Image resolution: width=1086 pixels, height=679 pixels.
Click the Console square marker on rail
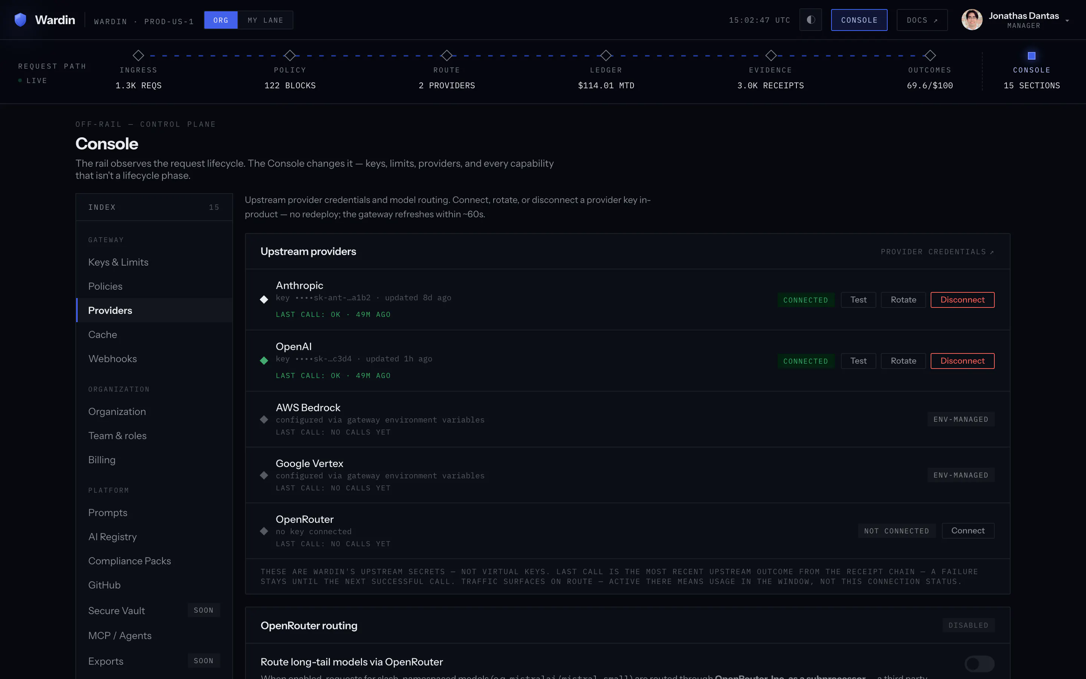1032,56
